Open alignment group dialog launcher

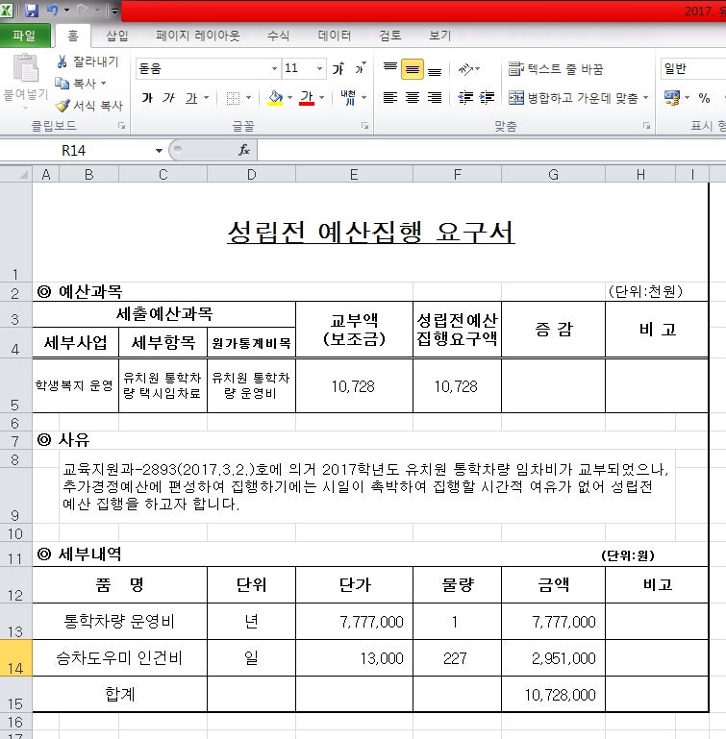pos(646,126)
